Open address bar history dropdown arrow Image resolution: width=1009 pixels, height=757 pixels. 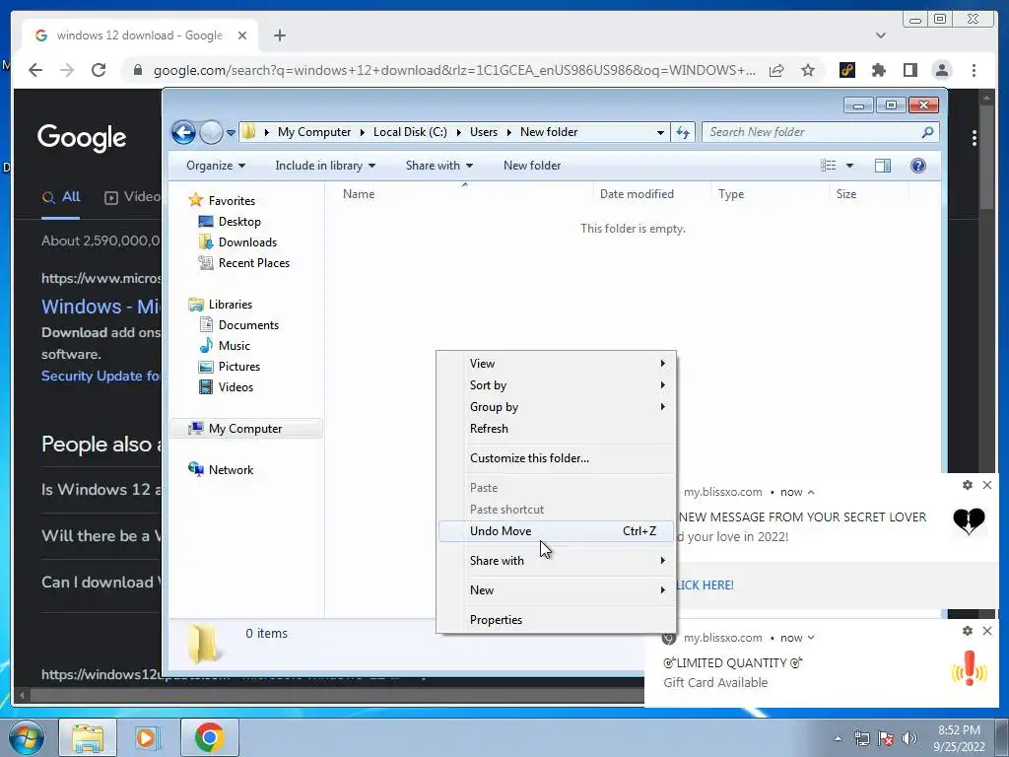660,133
